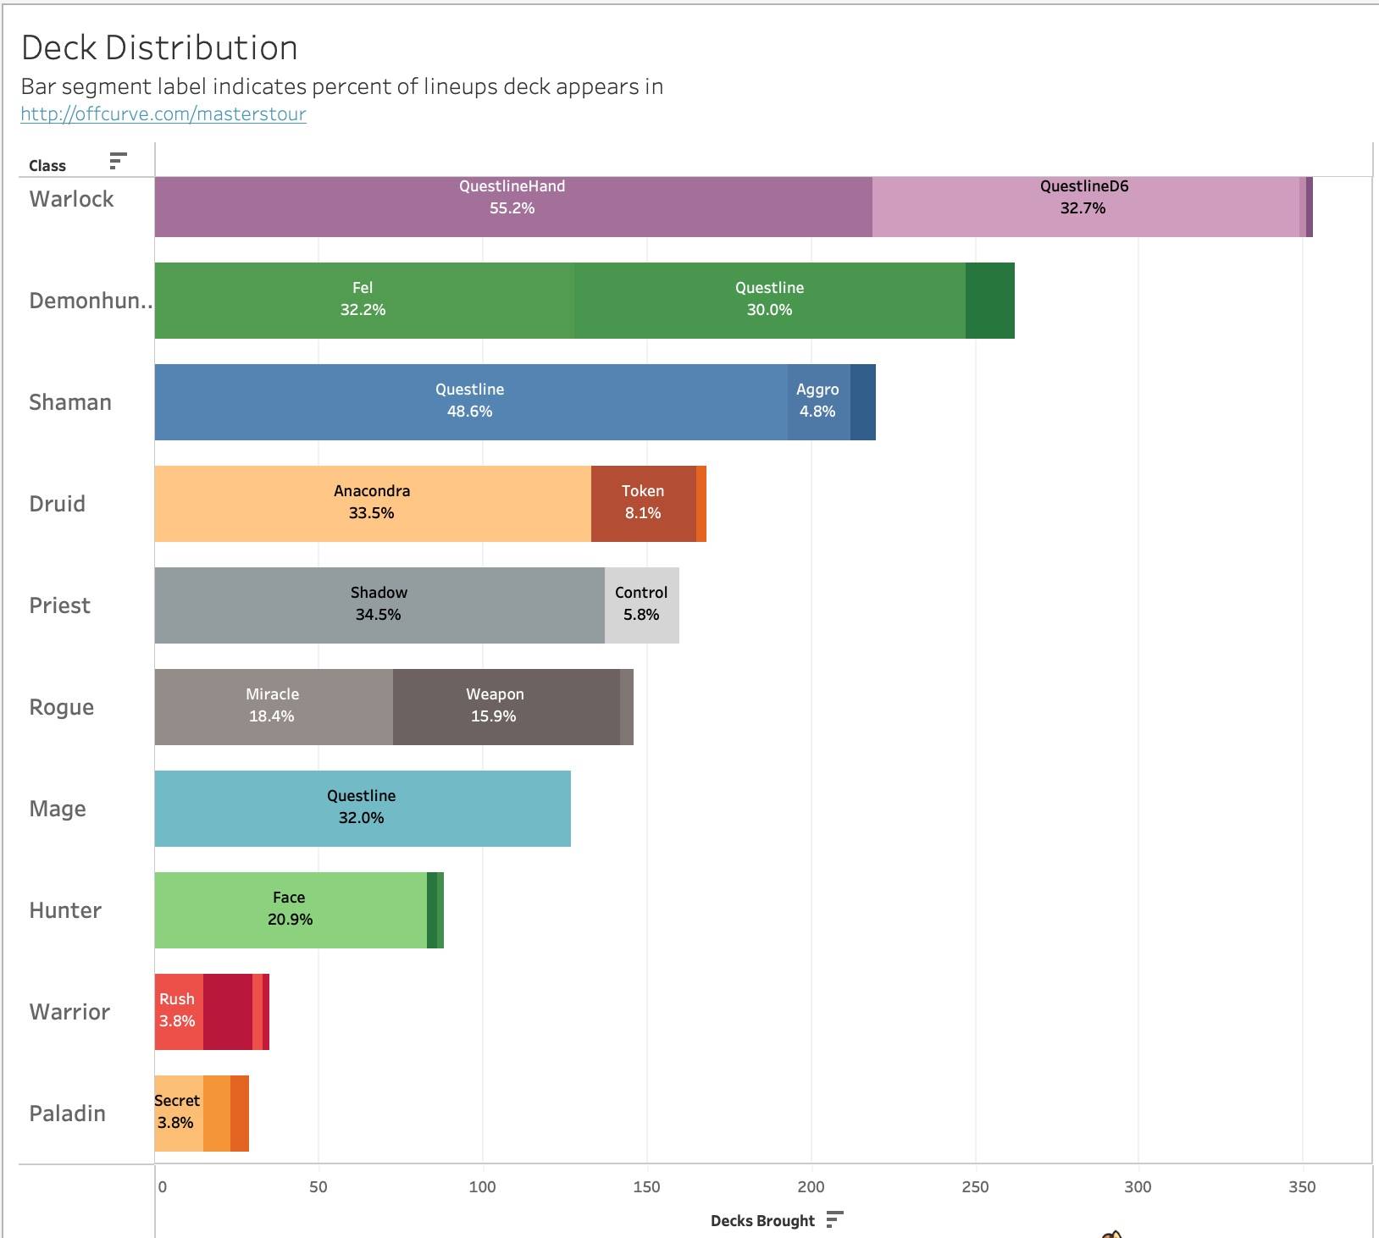
Task: Select the Paladin Secret 3.8% segment
Action: click(x=178, y=1114)
